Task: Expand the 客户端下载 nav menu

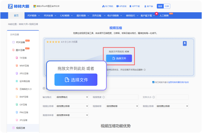Action: 148,15
